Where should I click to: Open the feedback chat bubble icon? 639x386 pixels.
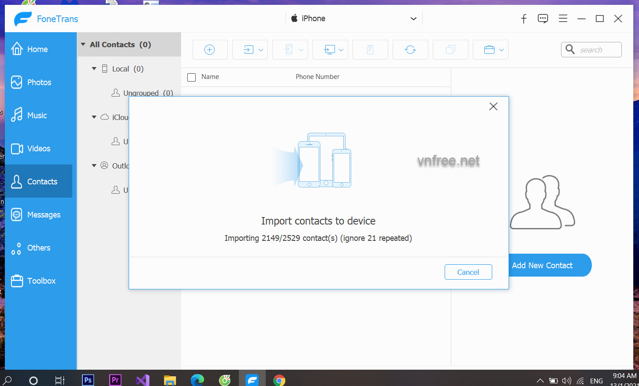[x=542, y=19]
